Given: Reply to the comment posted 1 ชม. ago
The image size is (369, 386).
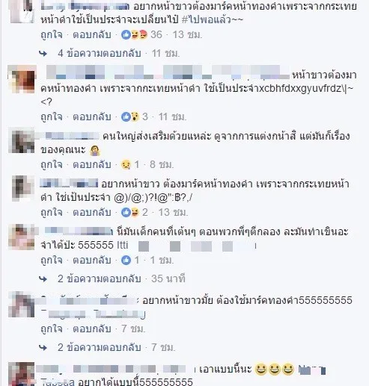Looking at the screenshot, I should 92,261.
